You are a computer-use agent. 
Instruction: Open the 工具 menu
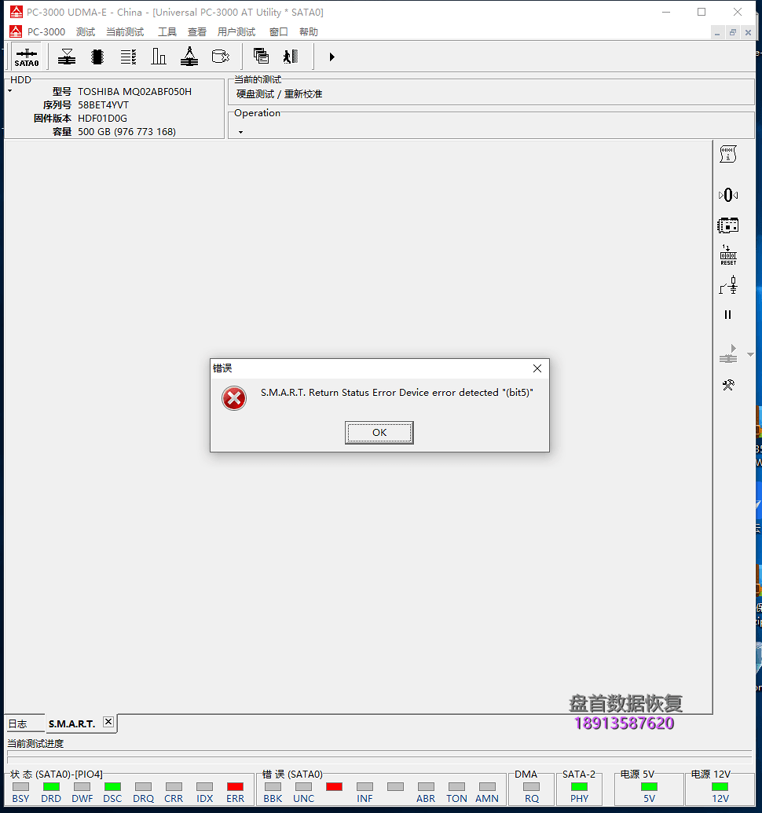click(167, 32)
